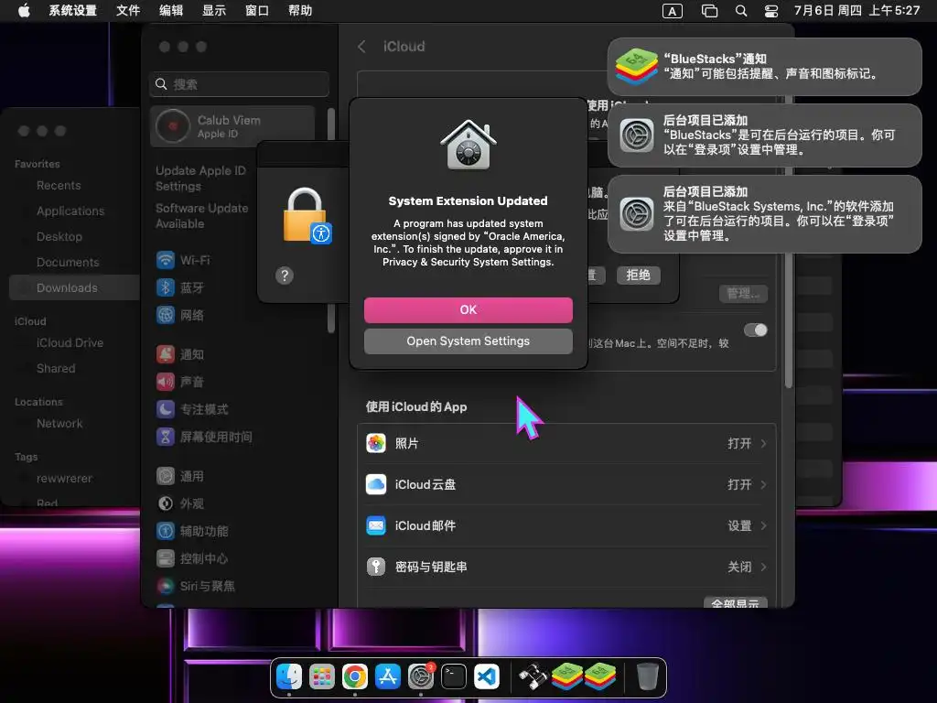Screen dimensions: 937x703
Task: Open the 密码与钥匙串 key icon
Action: (376, 567)
